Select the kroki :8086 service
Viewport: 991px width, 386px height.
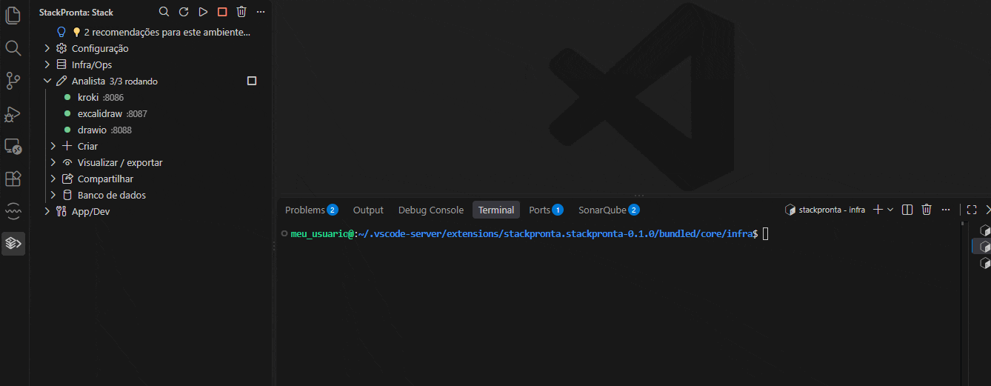[x=150, y=97]
